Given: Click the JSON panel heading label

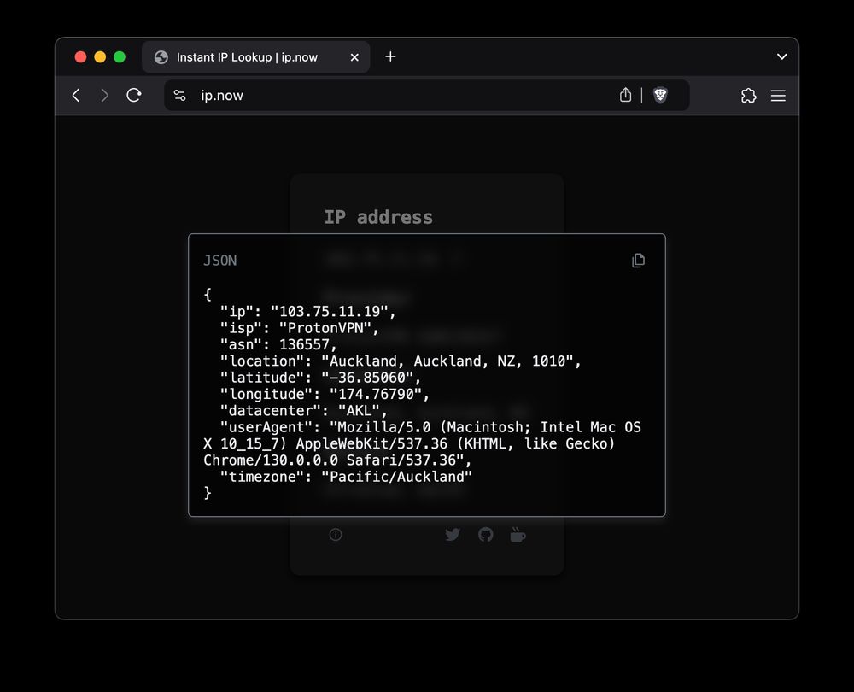Looking at the screenshot, I should (x=220, y=261).
